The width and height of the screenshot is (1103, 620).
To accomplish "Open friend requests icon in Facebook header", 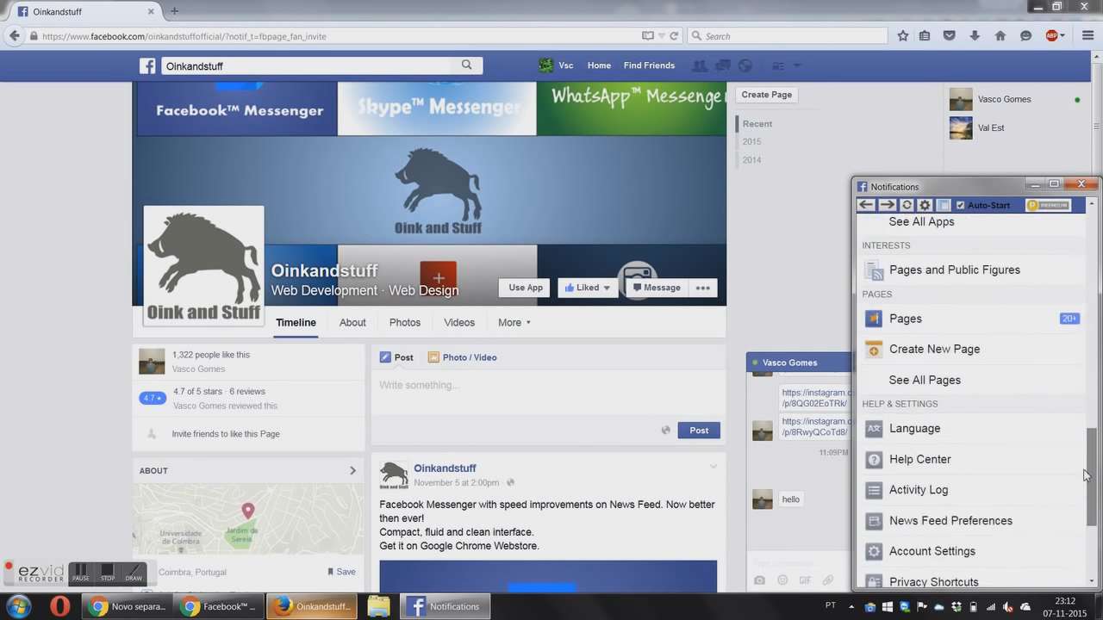I will (x=700, y=65).
